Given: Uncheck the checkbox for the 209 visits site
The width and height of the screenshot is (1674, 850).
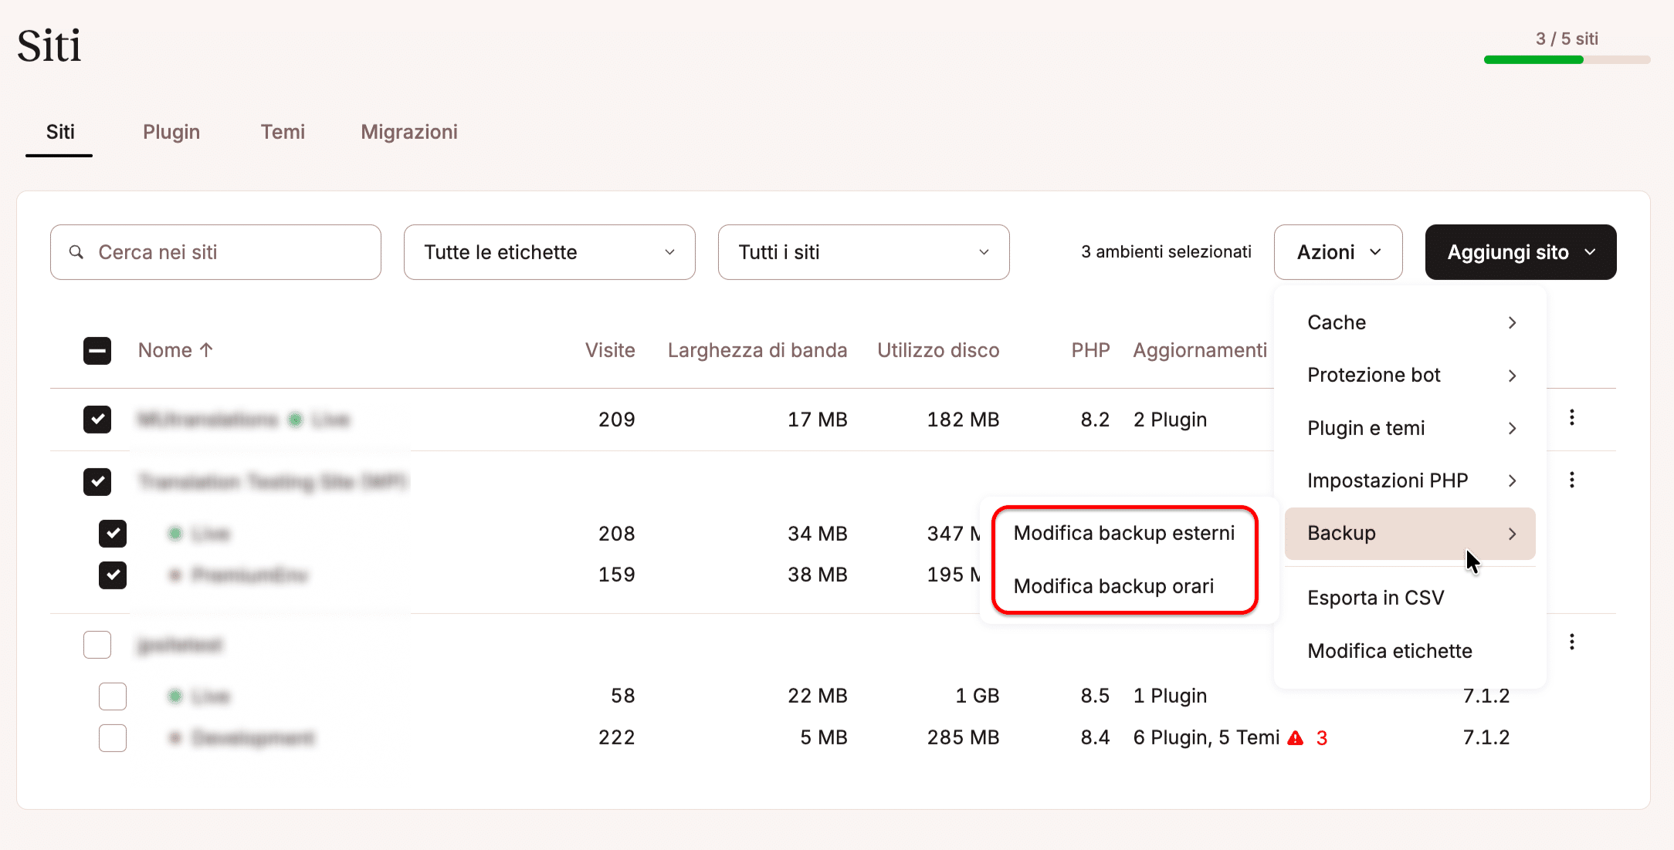Looking at the screenshot, I should (x=97, y=420).
